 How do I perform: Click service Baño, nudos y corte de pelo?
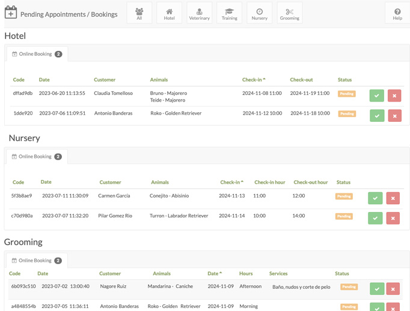pos(301,287)
